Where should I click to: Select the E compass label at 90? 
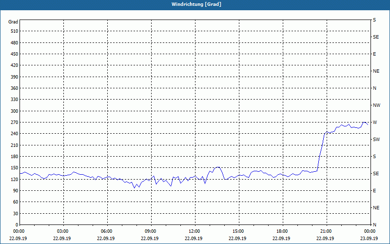(374, 191)
